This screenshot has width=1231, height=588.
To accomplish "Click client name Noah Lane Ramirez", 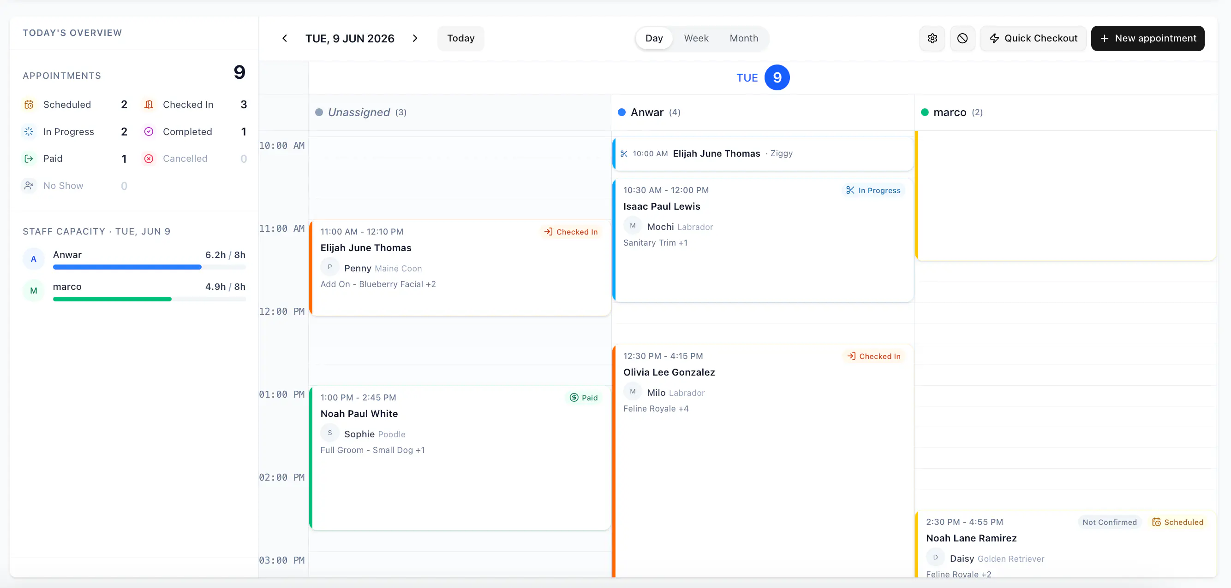I will point(971,538).
